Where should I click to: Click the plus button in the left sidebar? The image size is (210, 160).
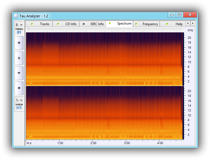pyautogui.click(x=19, y=43)
